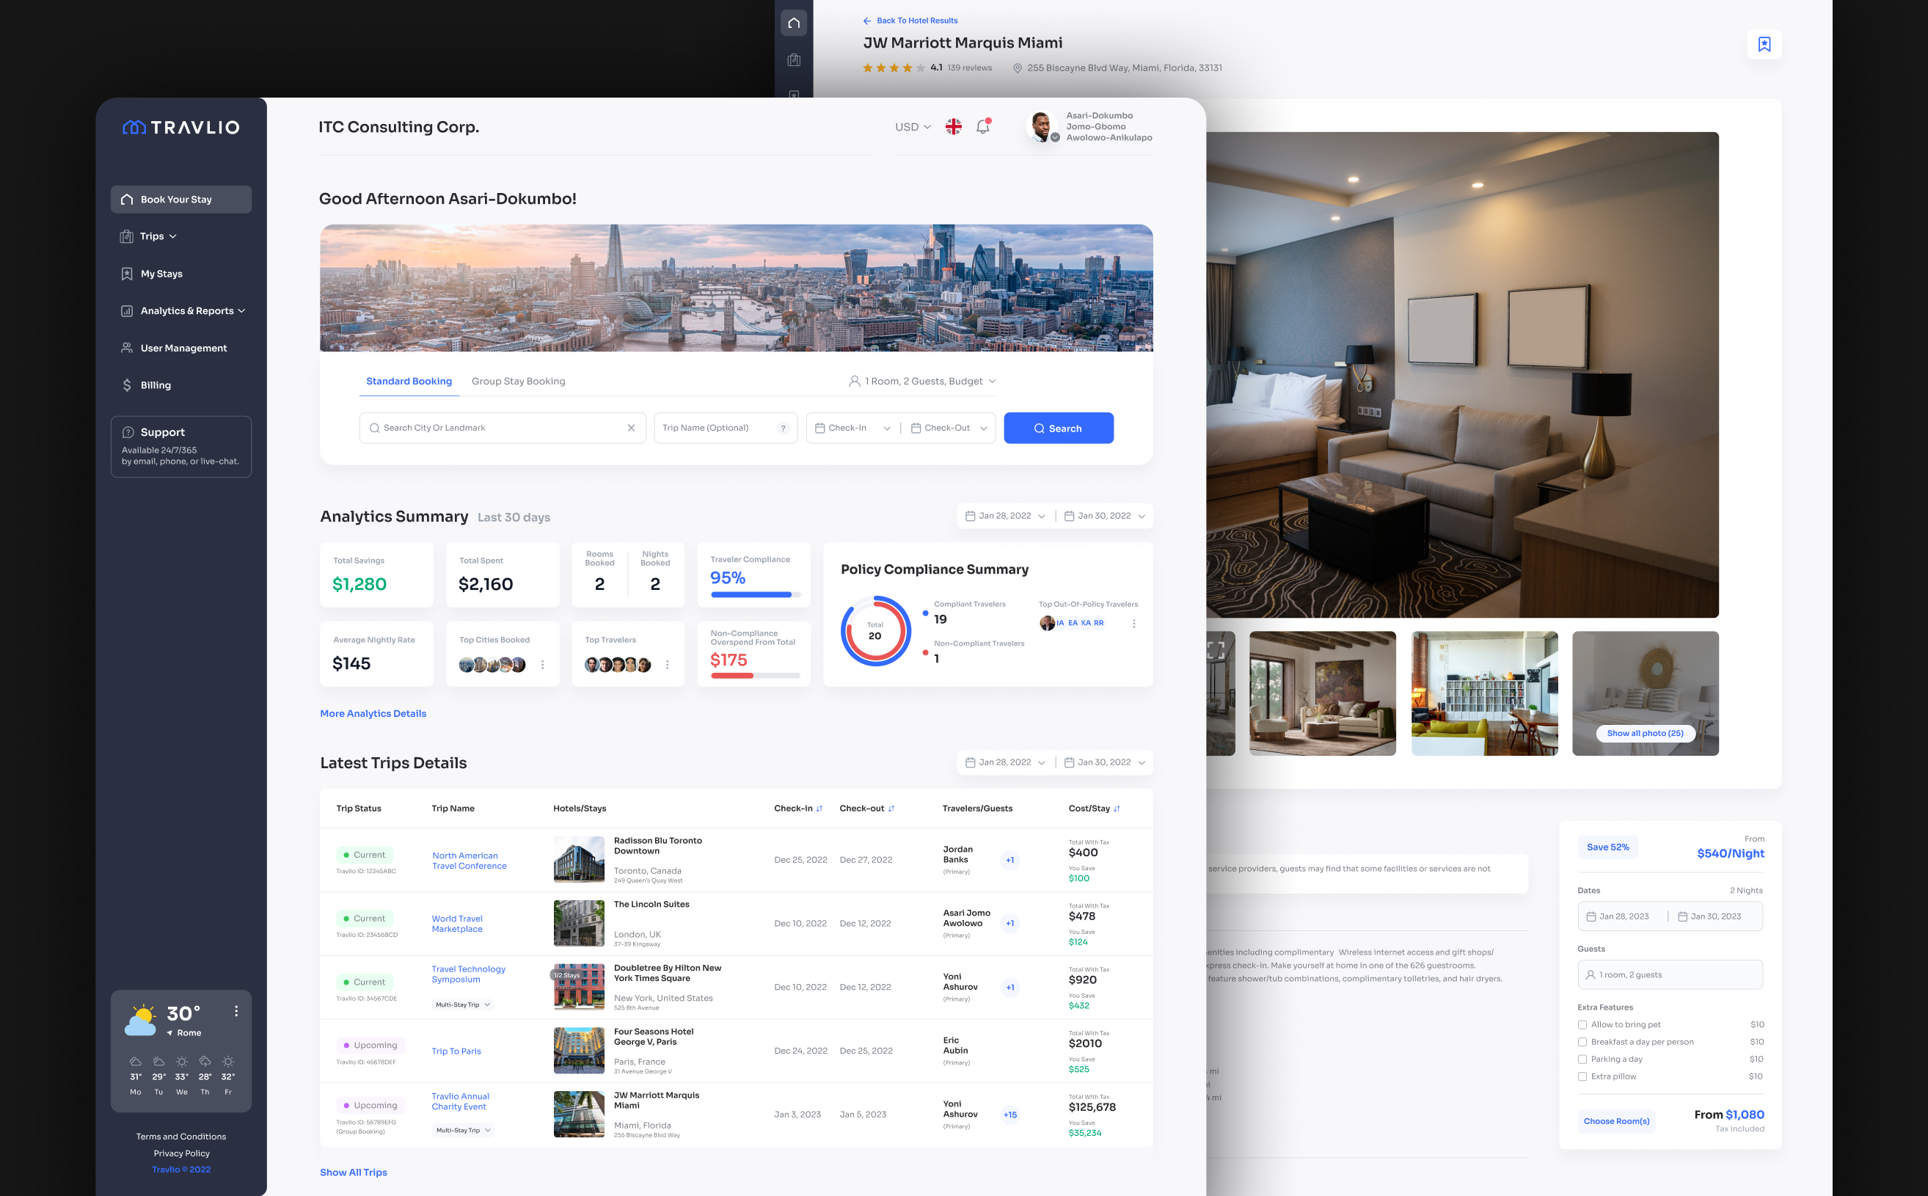Switch language via the UK flag icon
The image size is (1928, 1196).
pos(954,126)
